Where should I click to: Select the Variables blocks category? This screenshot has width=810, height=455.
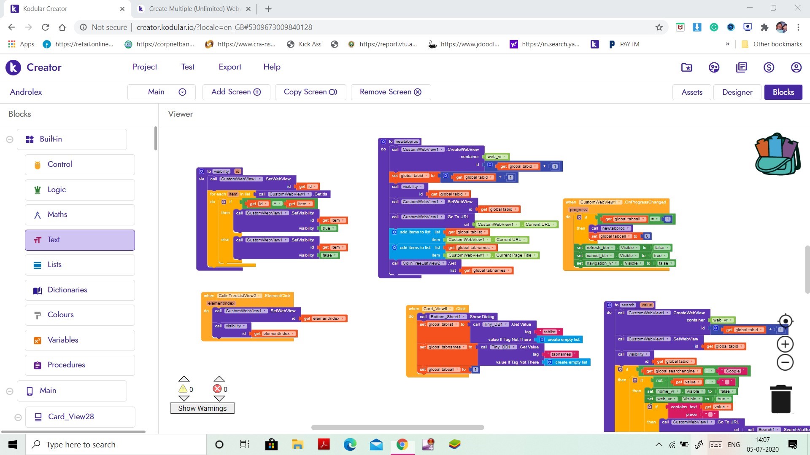[80, 340]
